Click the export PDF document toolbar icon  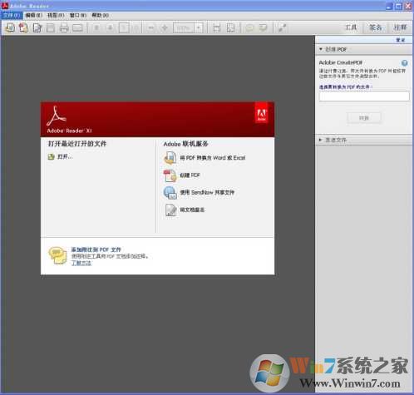37,27
